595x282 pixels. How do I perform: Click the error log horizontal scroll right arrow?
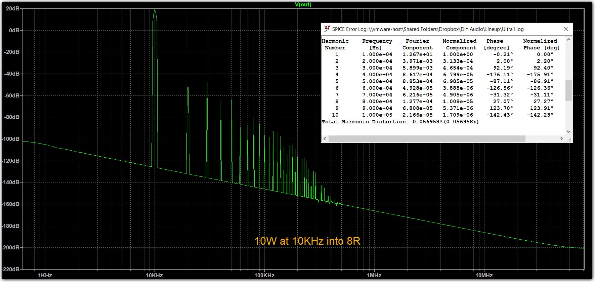[x=561, y=138]
